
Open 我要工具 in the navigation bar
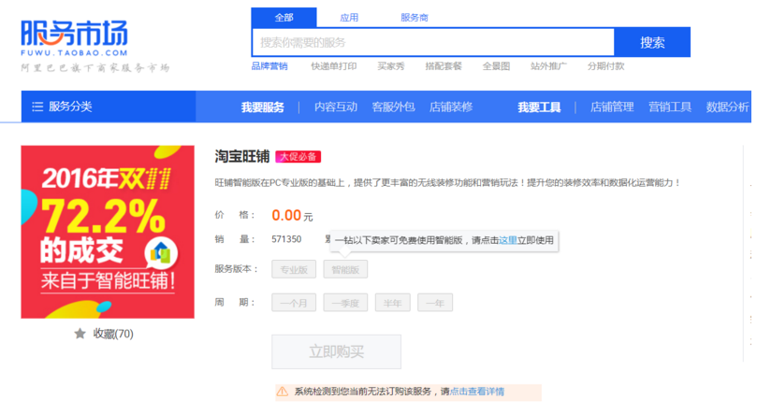click(x=539, y=107)
